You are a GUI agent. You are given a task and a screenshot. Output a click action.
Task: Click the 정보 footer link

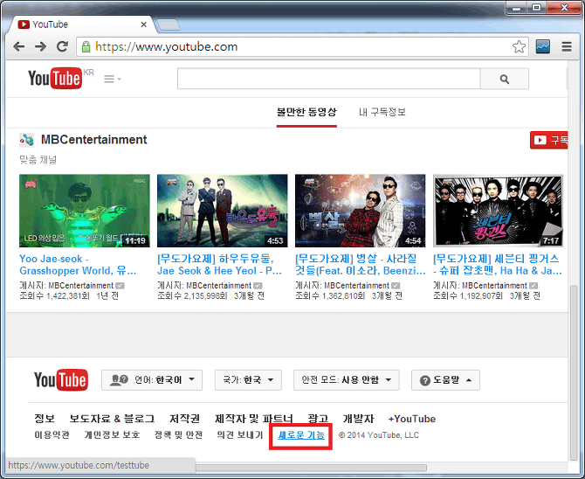(45, 419)
